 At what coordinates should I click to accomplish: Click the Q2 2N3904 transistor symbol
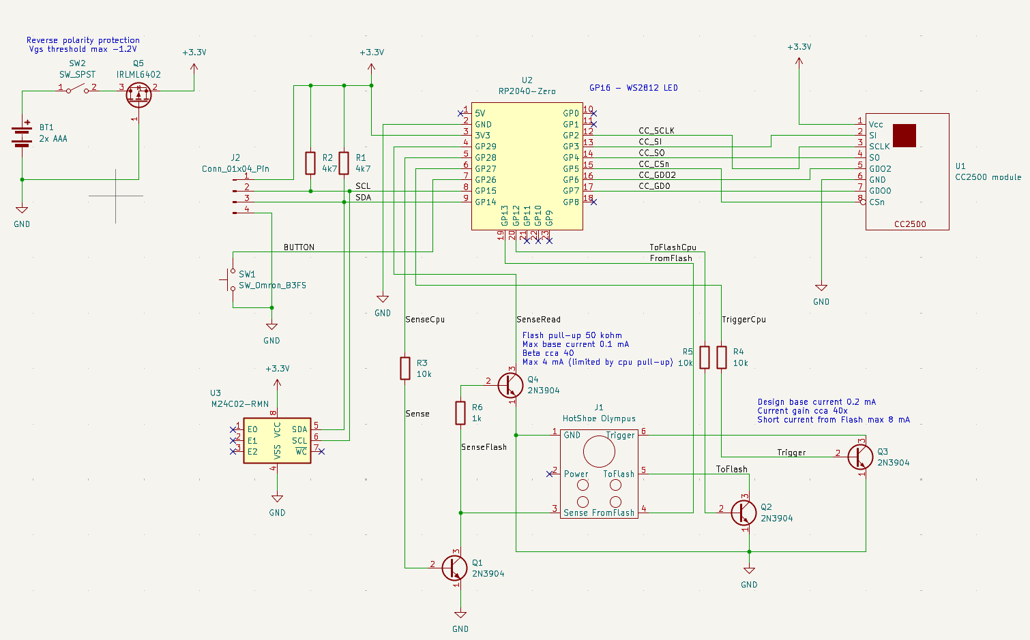(x=743, y=513)
